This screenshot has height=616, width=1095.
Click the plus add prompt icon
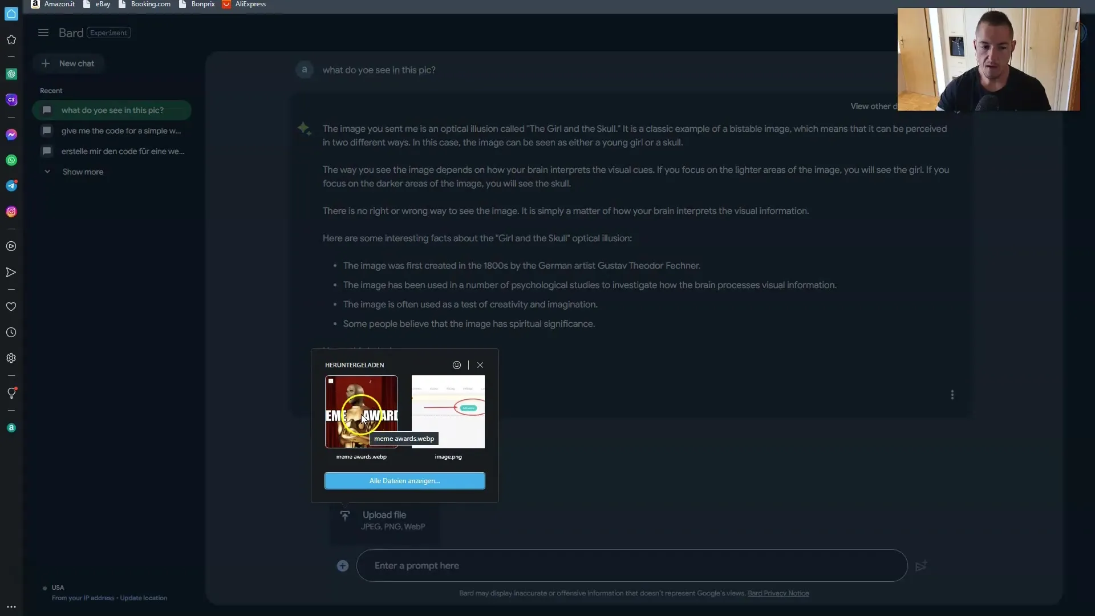tap(343, 565)
